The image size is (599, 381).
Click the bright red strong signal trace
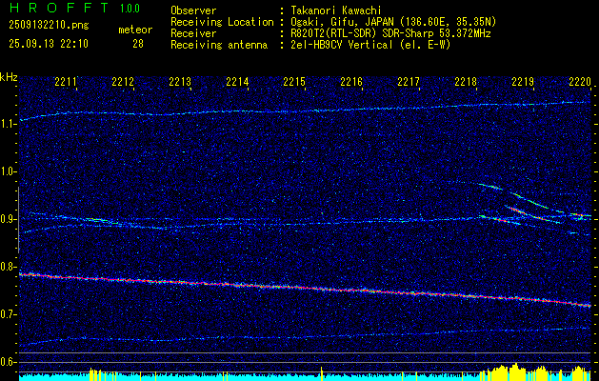coord(305,290)
